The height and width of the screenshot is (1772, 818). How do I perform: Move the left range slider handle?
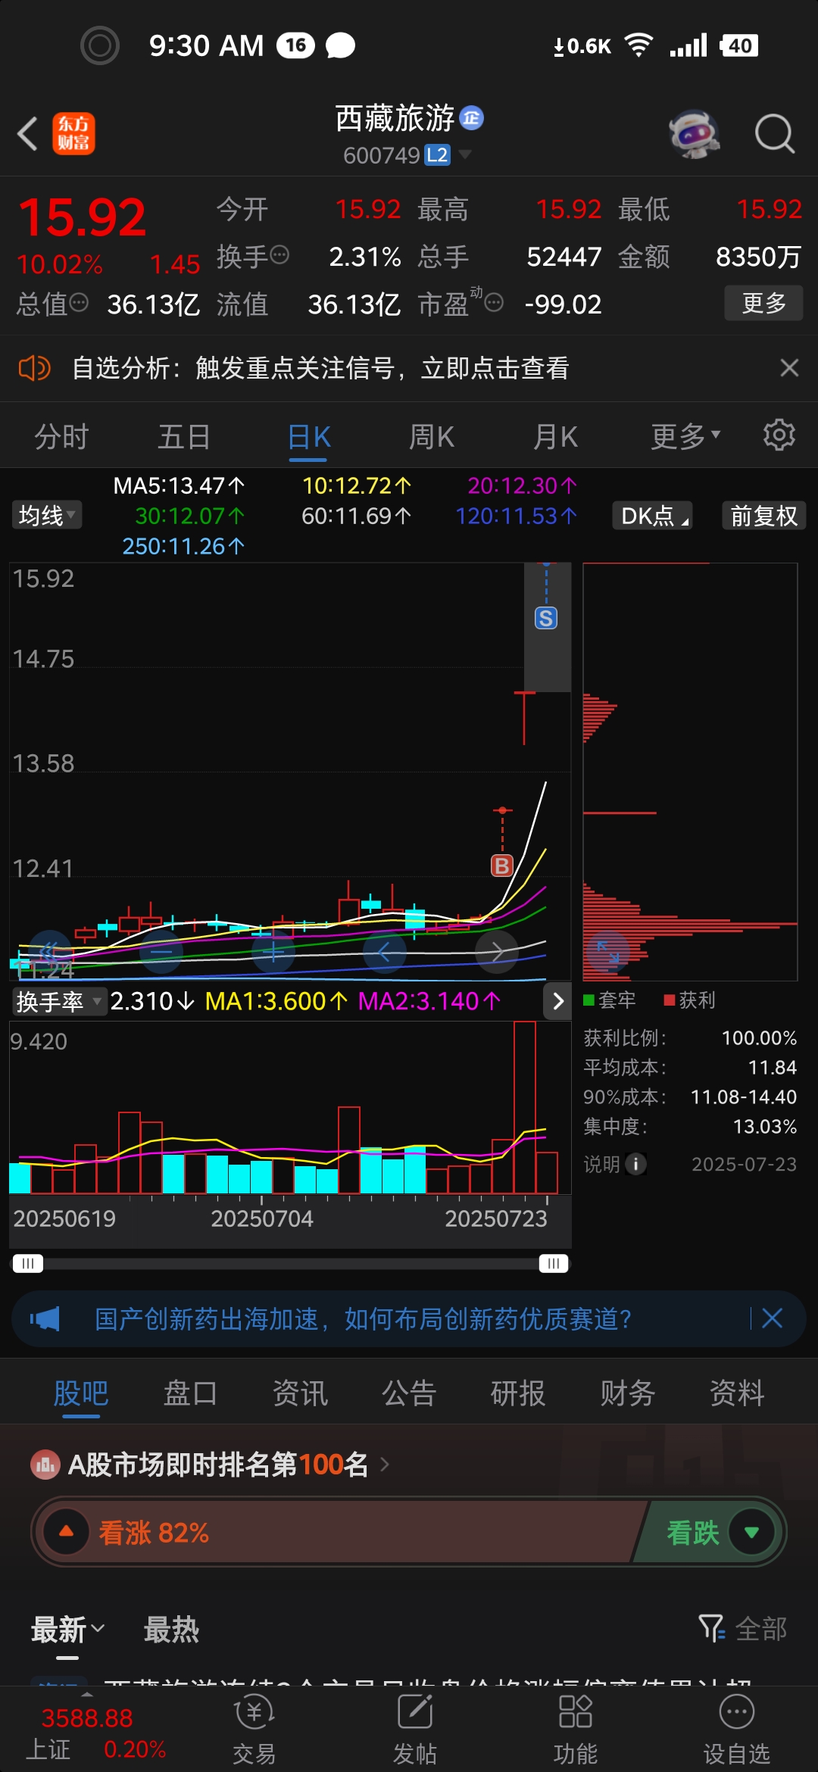[x=28, y=1263]
